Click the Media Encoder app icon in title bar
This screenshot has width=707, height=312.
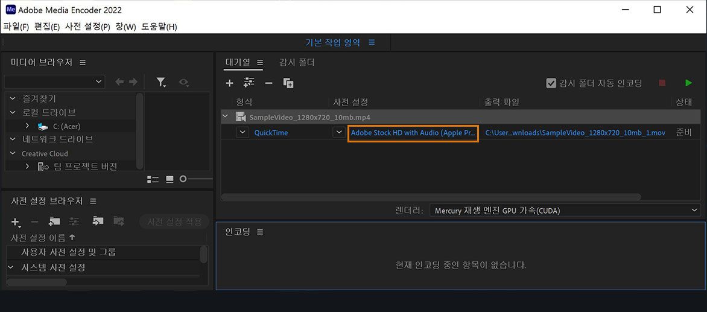coord(10,10)
